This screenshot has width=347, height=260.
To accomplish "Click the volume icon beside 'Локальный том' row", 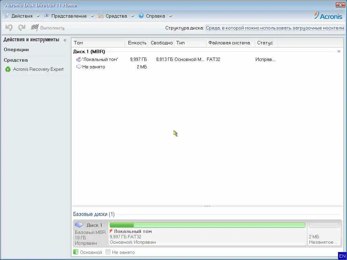I will tap(79, 59).
